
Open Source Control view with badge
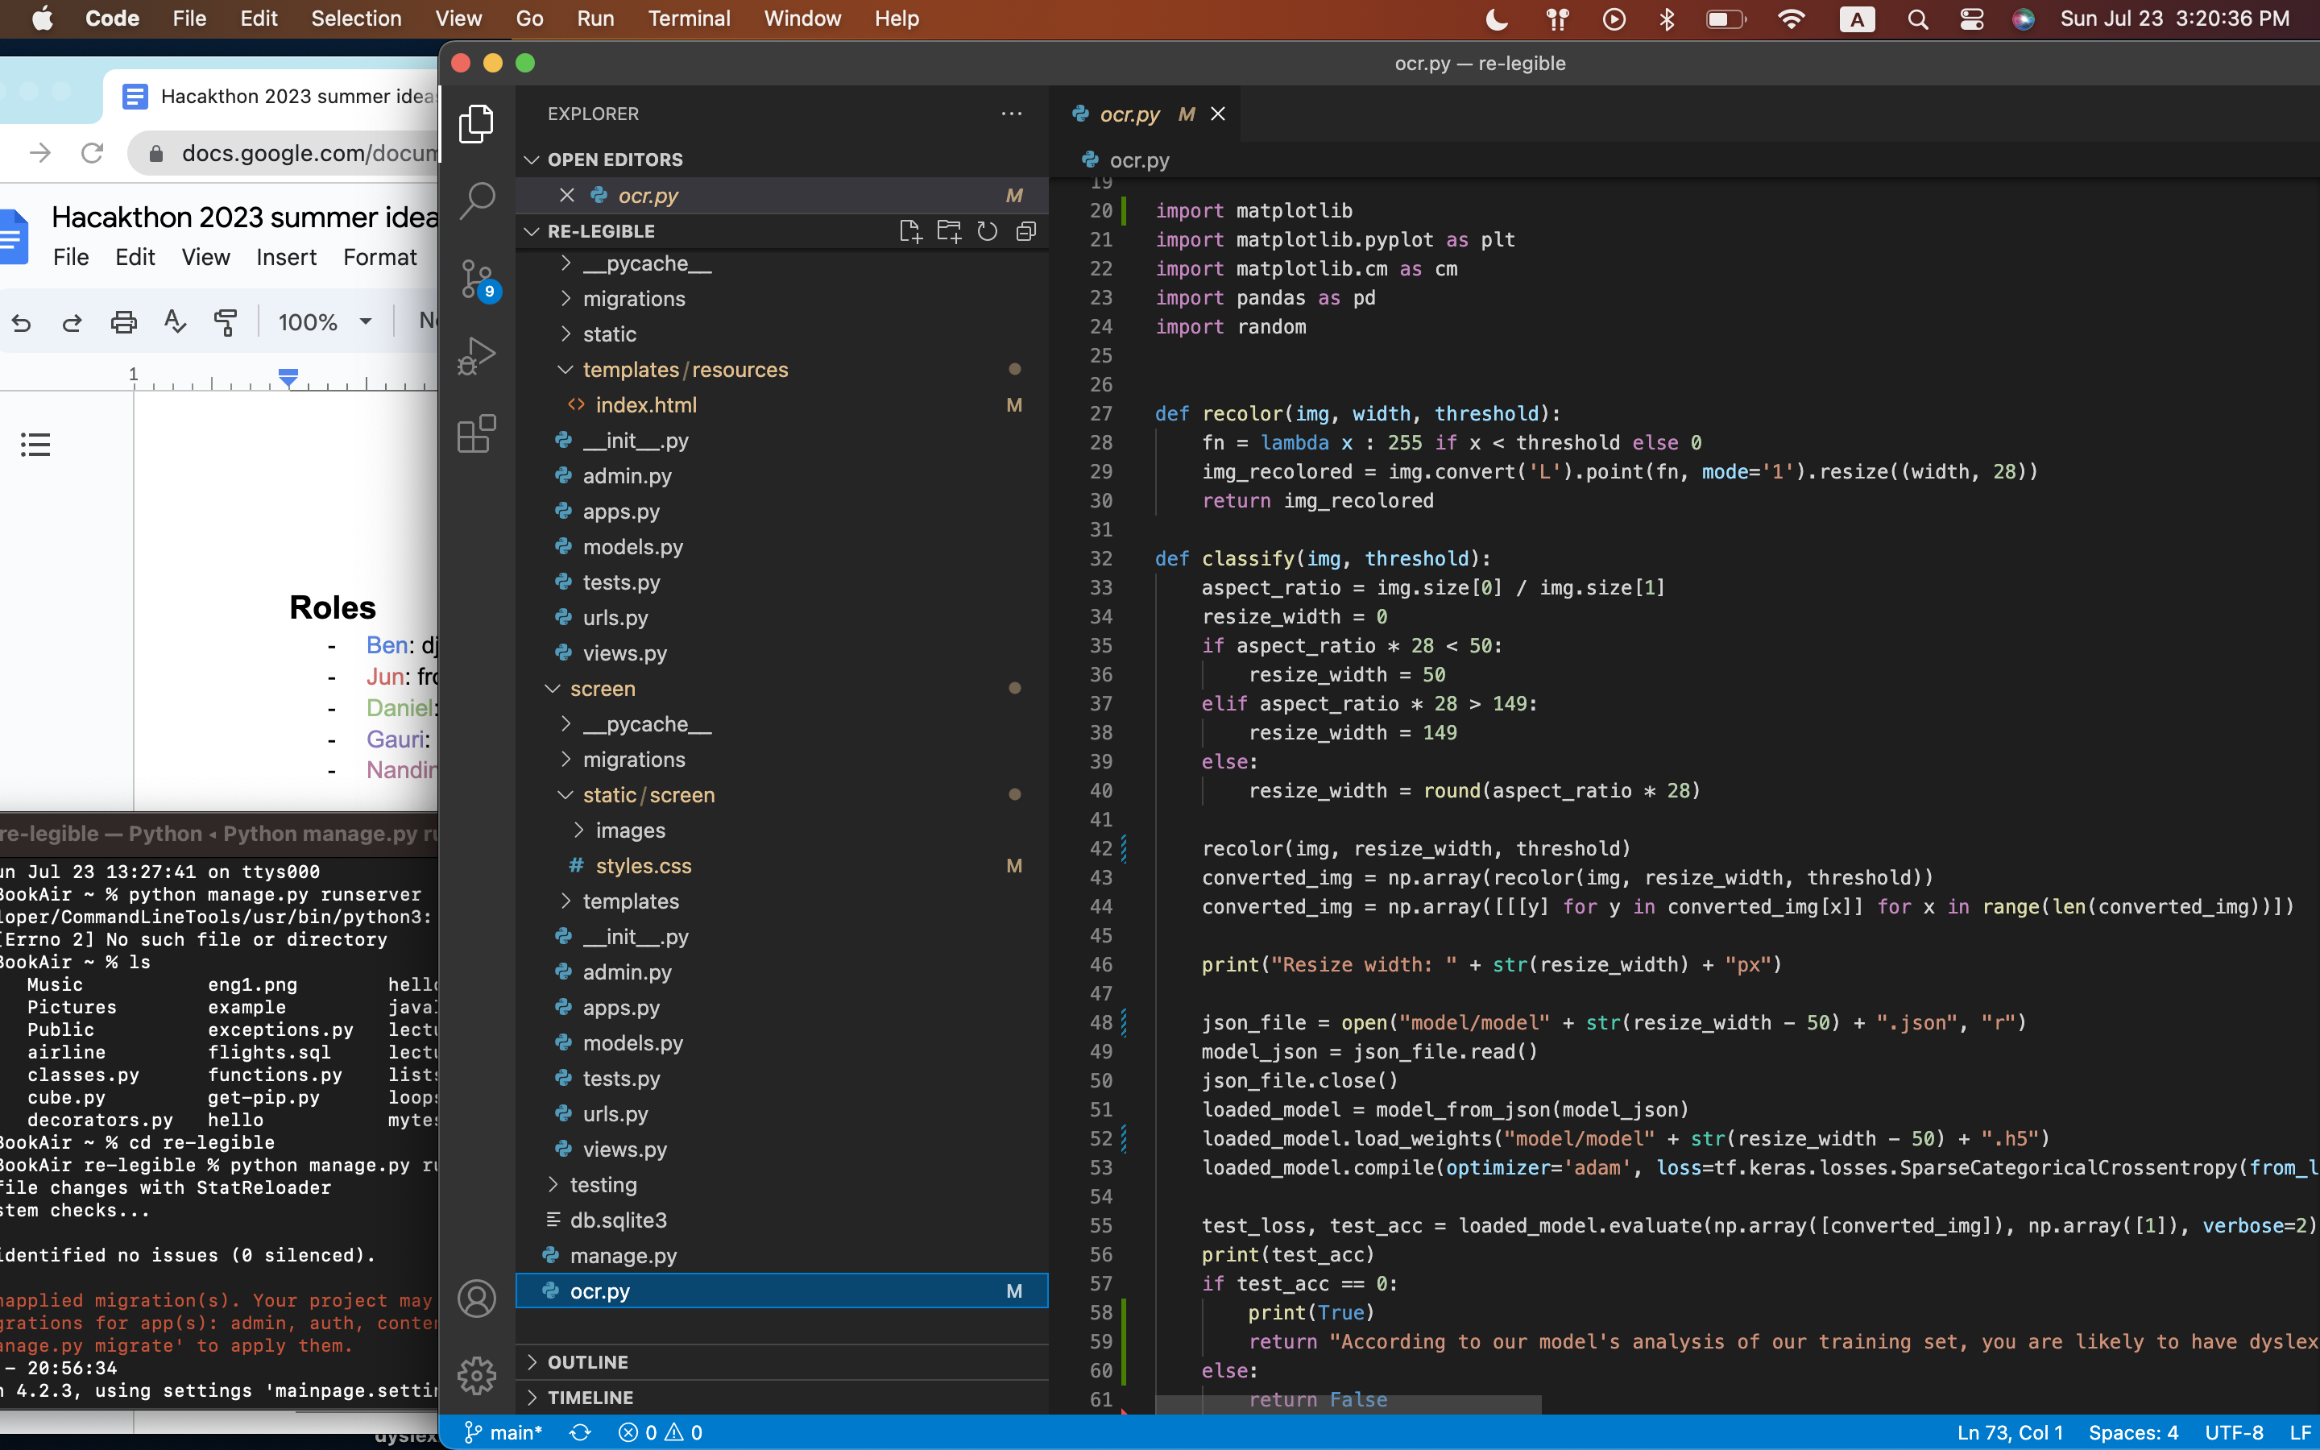[476, 279]
